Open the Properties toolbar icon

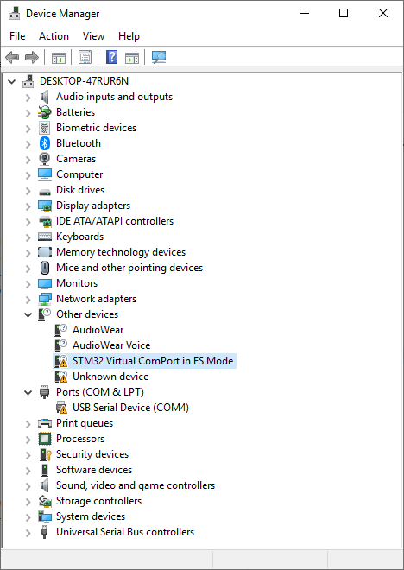coord(85,58)
